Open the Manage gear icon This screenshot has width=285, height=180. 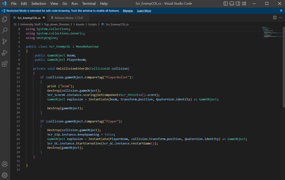pyautogui.click(x=5, y=175)
